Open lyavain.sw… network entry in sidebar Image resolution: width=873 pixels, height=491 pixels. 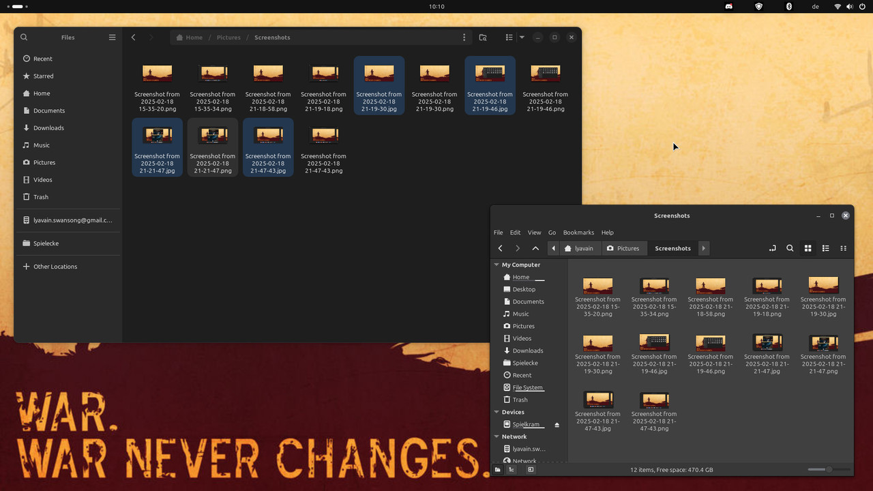(x=529, y=449)
